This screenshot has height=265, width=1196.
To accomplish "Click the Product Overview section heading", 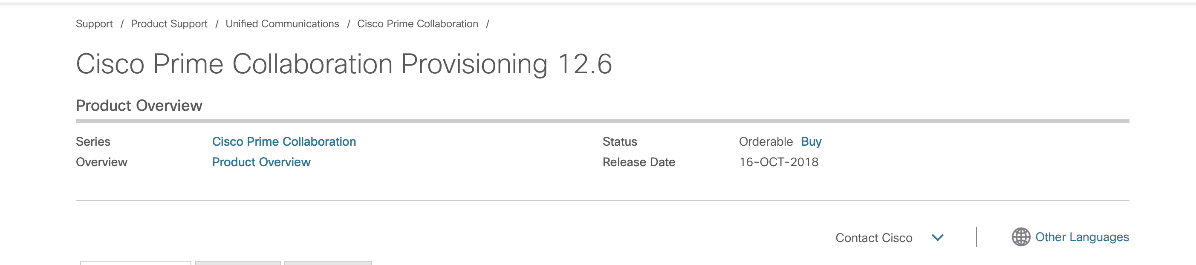I will point(139,106).
